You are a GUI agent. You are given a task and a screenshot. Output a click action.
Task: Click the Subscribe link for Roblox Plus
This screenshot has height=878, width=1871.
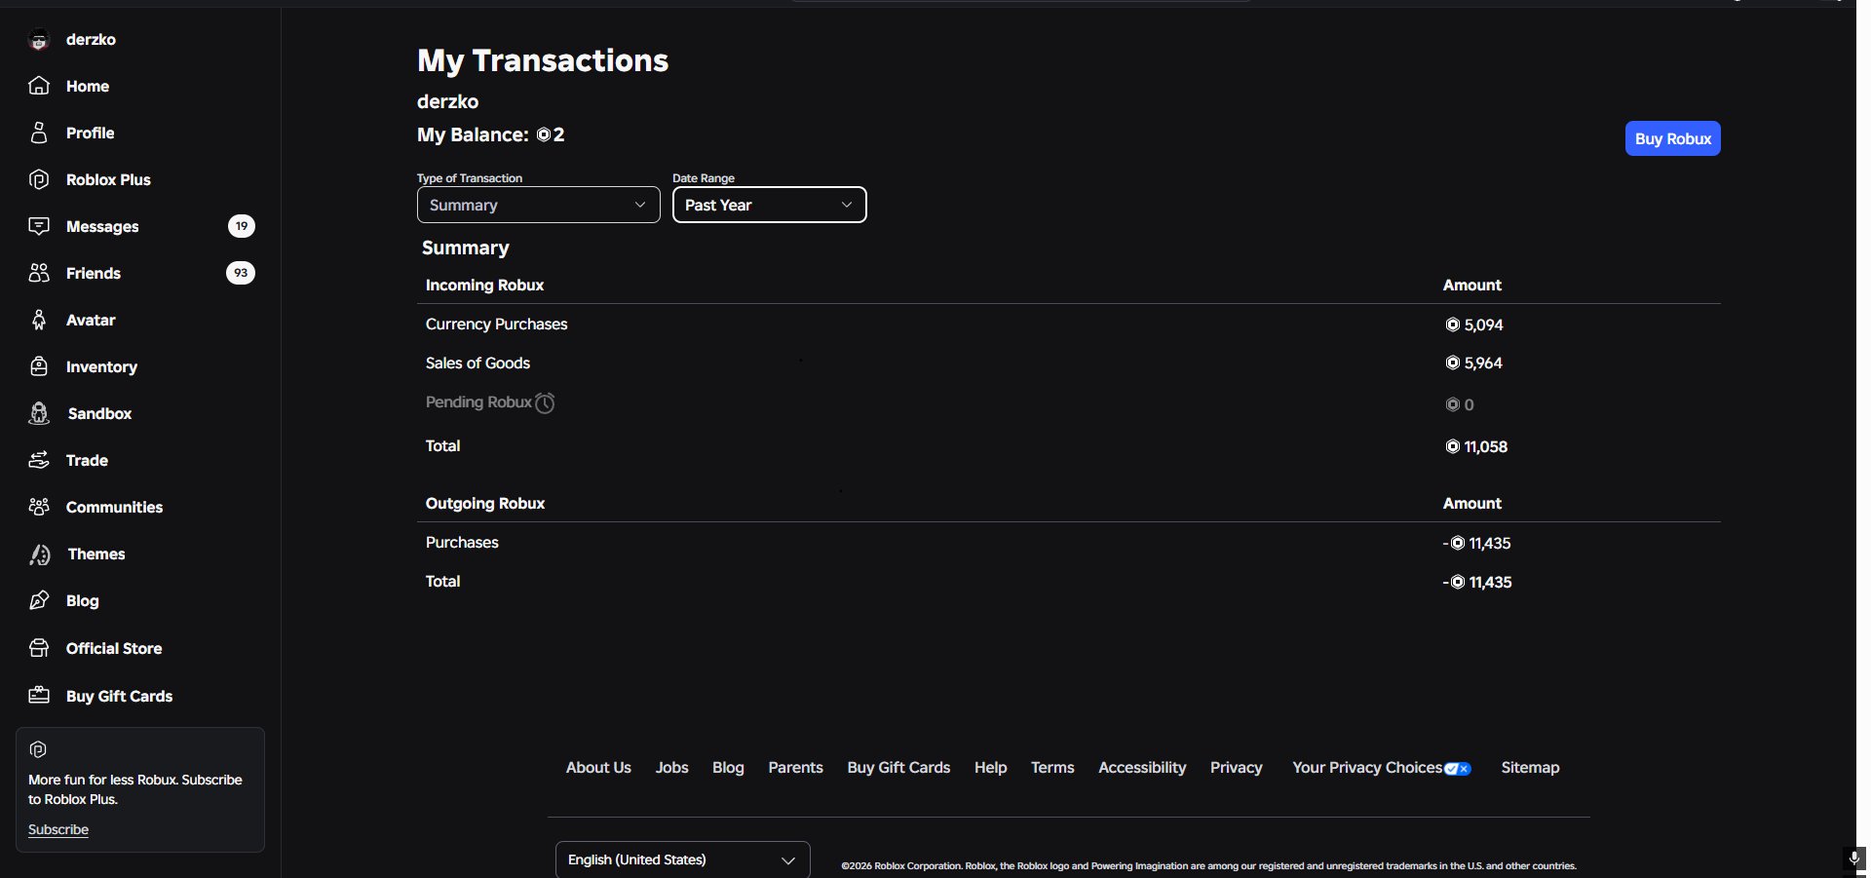click(x=58, y=829)
